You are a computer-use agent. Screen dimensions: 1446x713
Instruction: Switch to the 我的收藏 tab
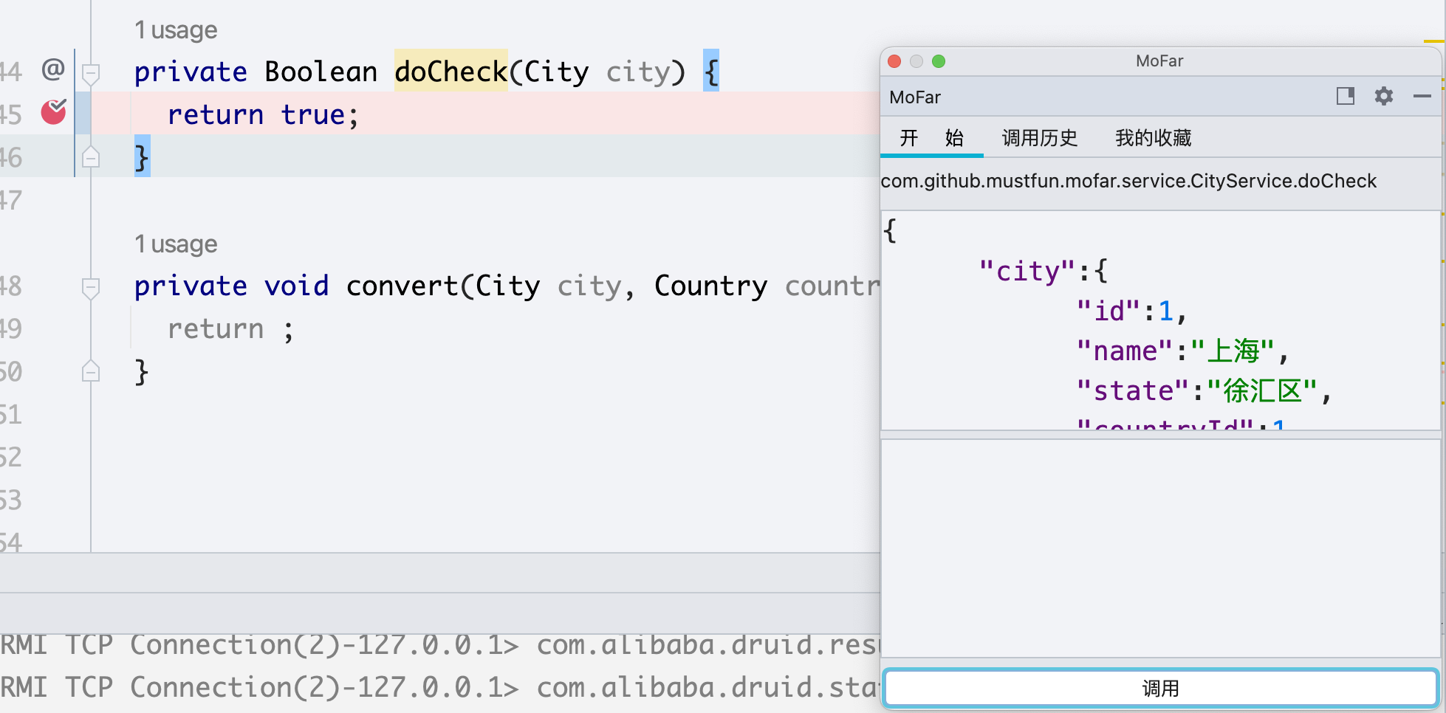point(1153,138)
